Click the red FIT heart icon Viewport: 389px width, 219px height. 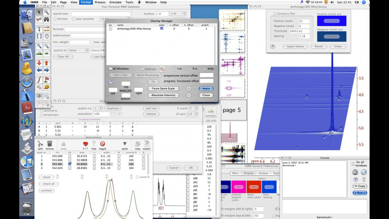pyautogui.click(x=85, y=144)
